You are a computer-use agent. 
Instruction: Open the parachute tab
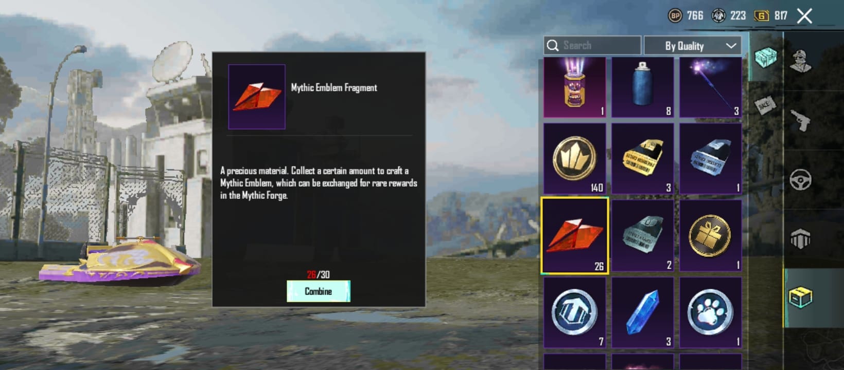click(801, 239)
